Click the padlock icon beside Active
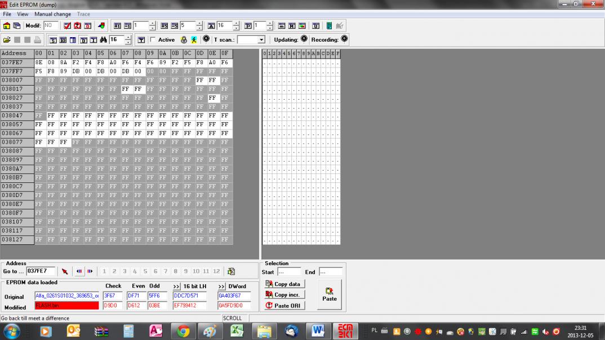 coord(184,40)
